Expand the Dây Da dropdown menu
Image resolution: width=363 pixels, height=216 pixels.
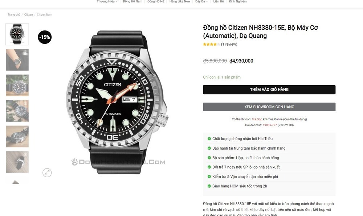[201, 1]
